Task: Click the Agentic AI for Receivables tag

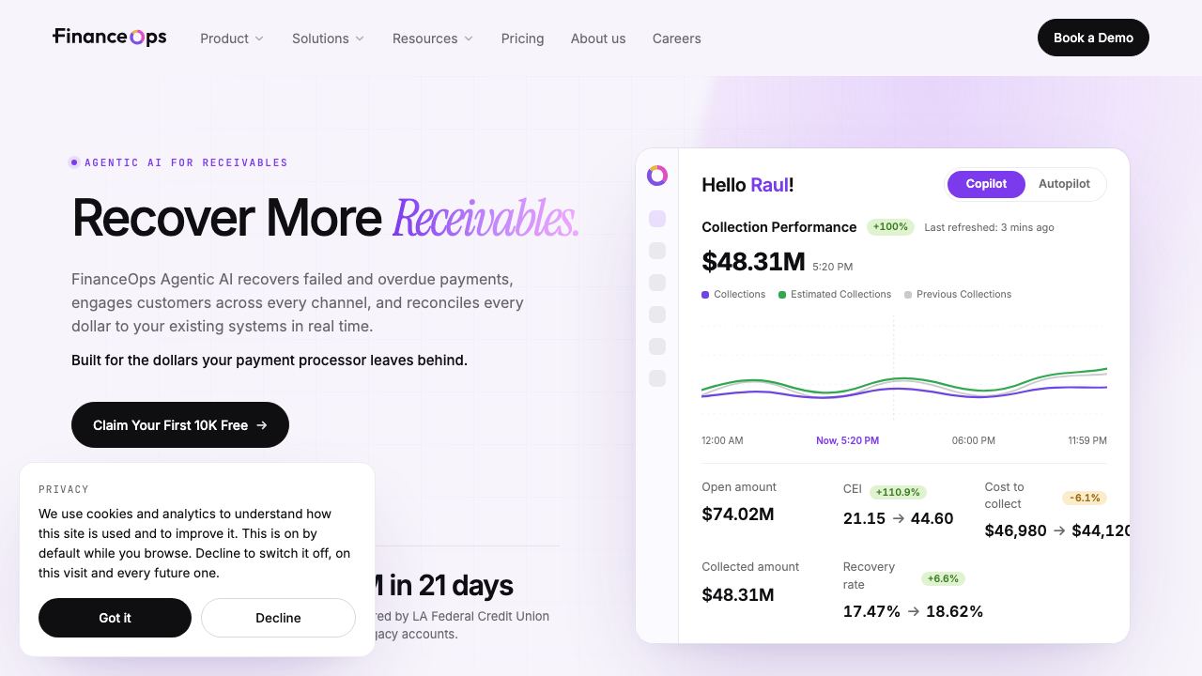Action: click(x=179, y=162)
